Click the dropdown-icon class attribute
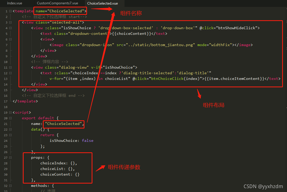This screenshot has width=287, height=192. point(90,45)
